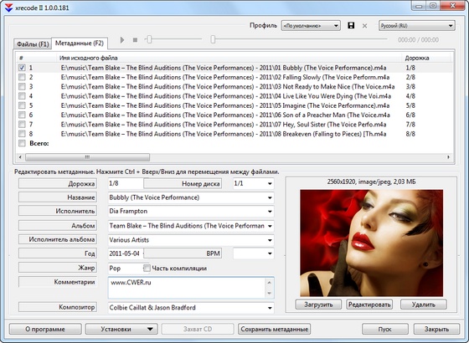
Task: Check the checkbox for track 5 Imagine
Action: [x=22, y=105]
